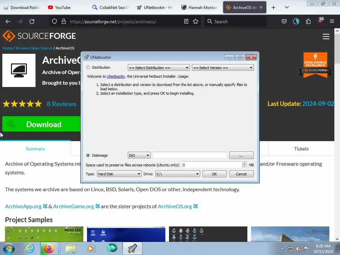Click the extension icon with badge 16
This screenshot has height=255, width=340.
point(320,21)
